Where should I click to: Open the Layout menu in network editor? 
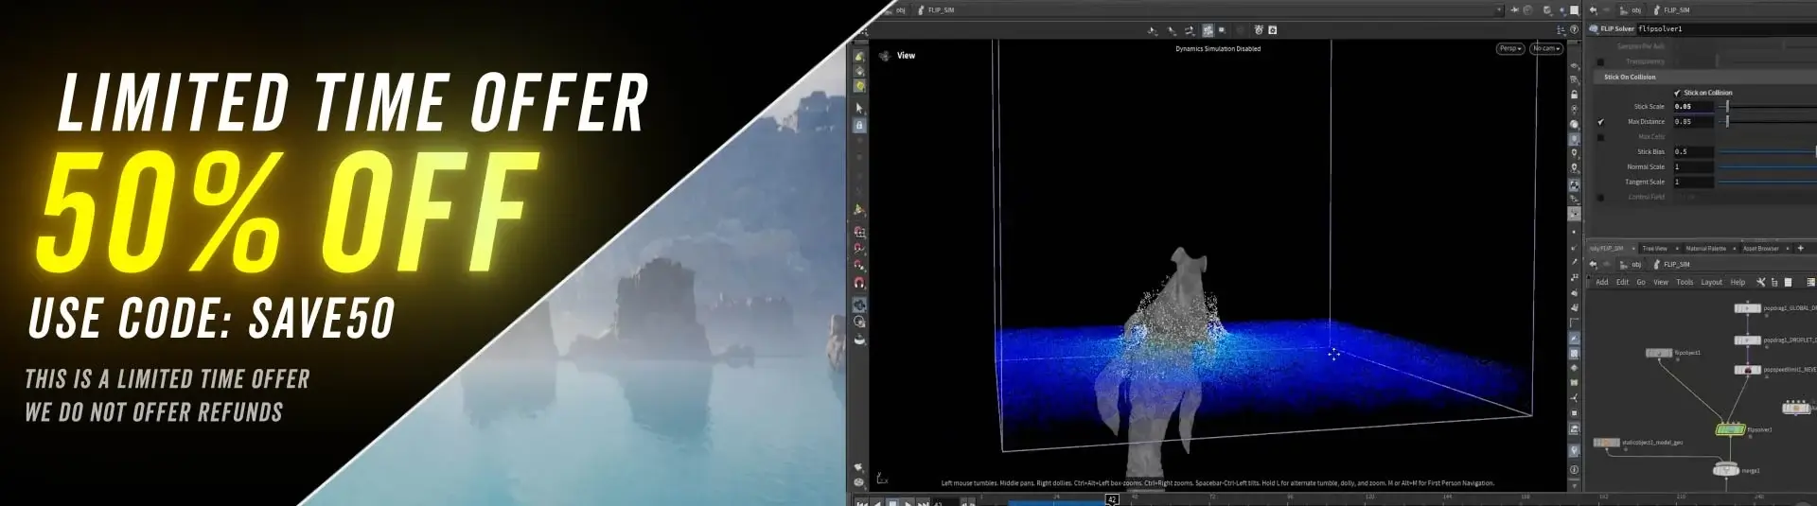[1712, 282]
